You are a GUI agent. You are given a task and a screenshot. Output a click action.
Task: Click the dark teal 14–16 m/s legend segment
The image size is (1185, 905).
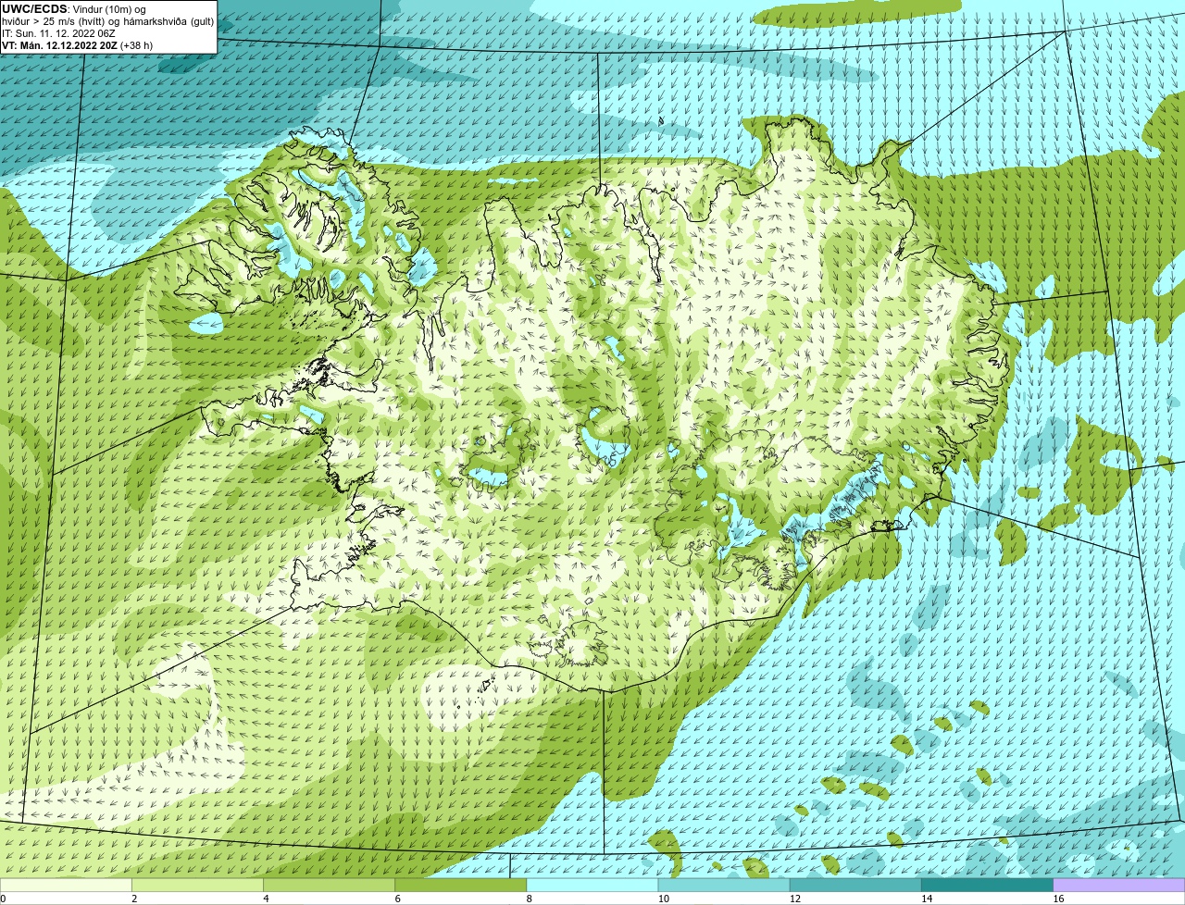point(987,886)
